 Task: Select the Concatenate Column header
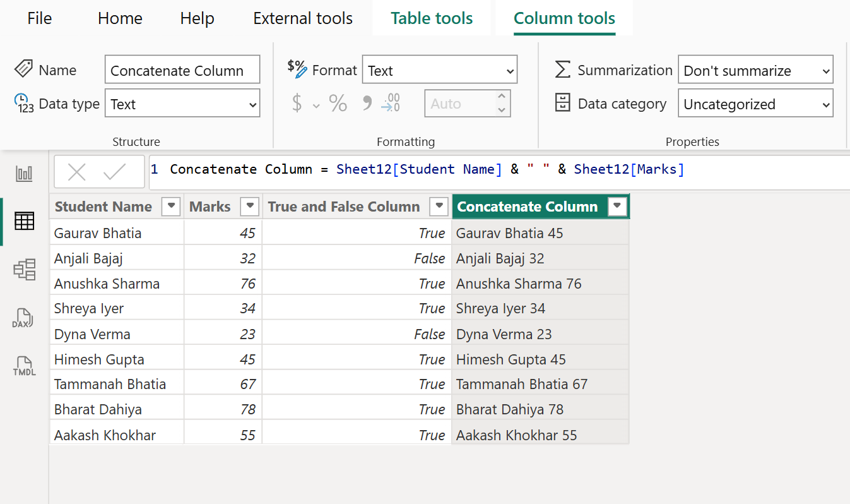click(x=528, y=207)
